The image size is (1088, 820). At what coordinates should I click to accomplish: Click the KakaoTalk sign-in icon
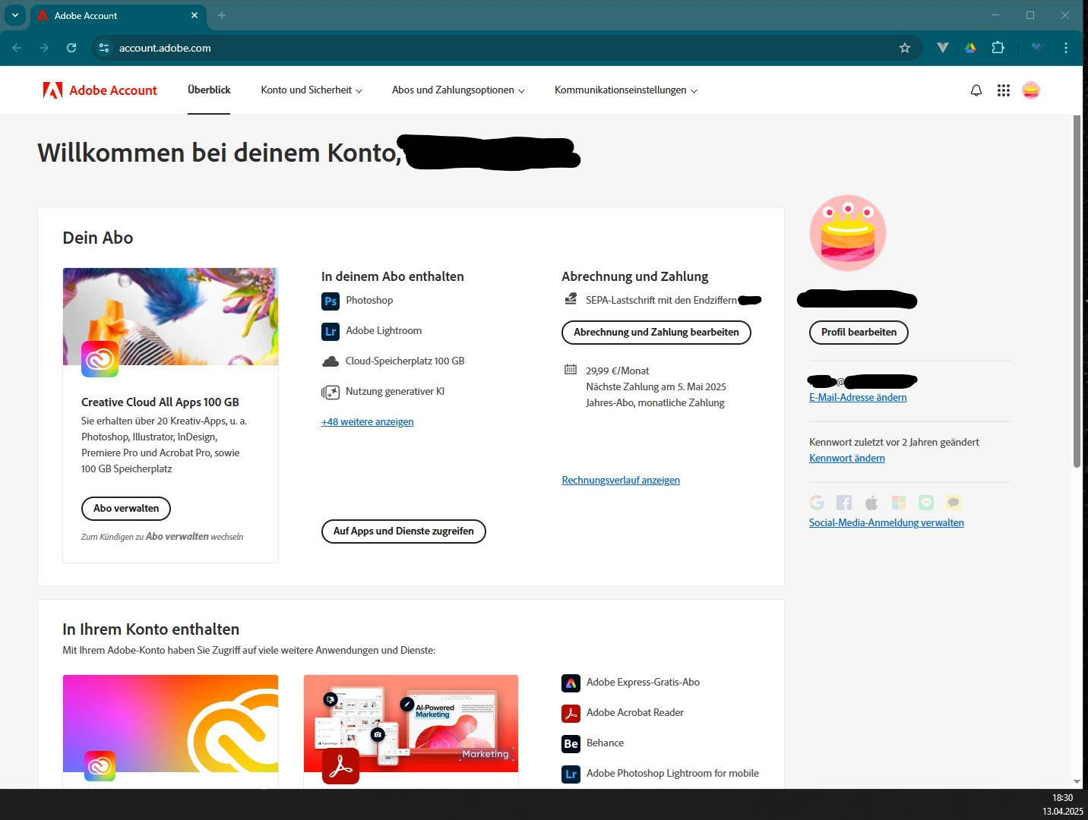tap(954, 503)
